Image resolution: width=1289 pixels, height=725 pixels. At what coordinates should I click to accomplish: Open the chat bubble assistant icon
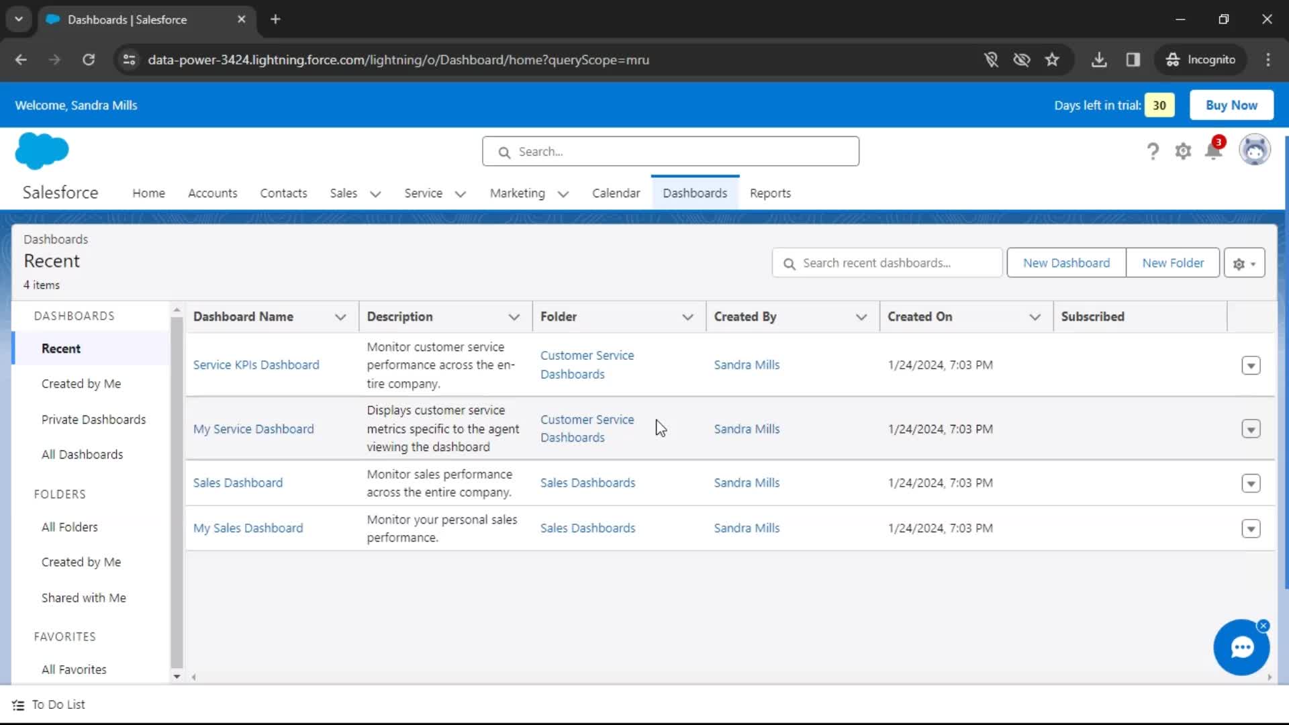click(1241, 648)
